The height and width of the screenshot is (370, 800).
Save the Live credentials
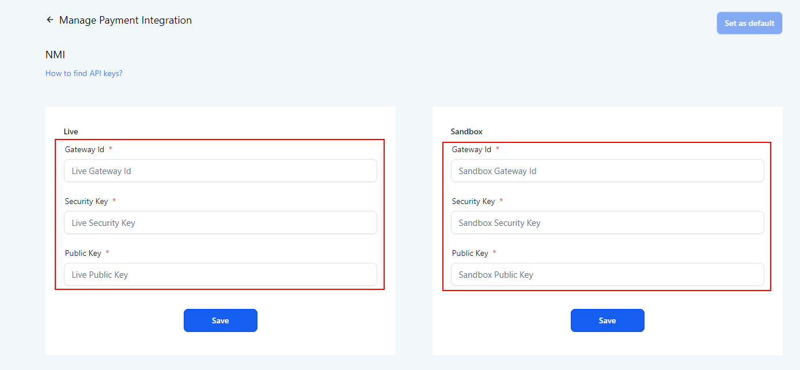(220, 320)
